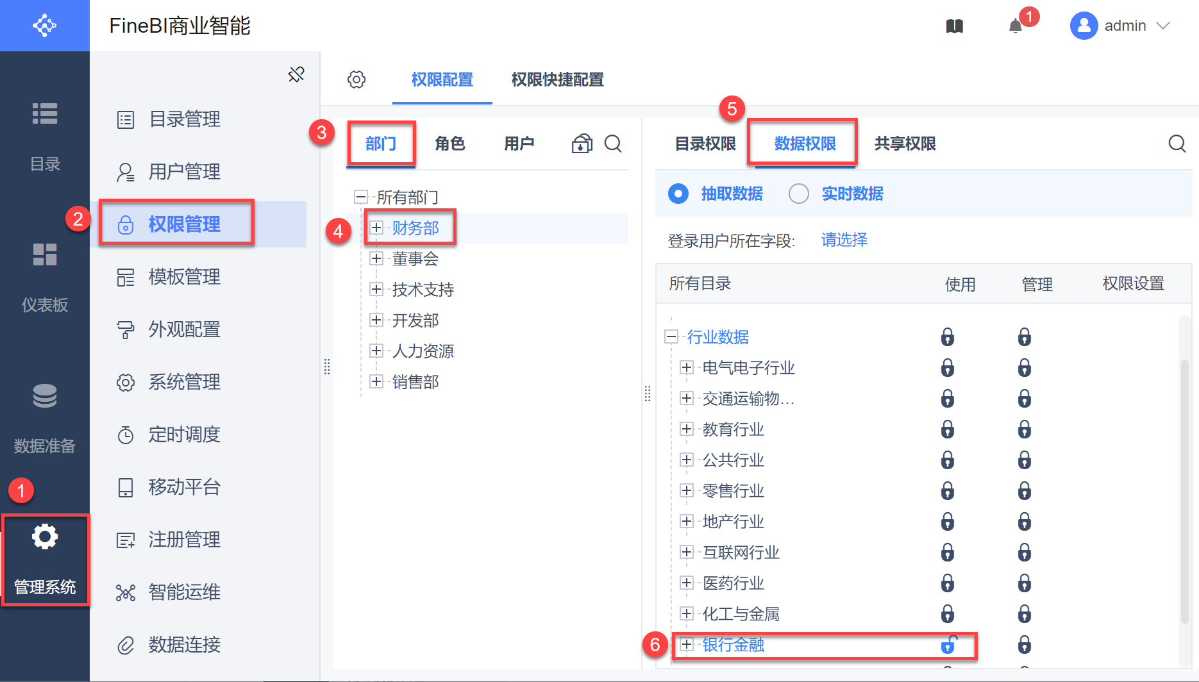Viewport: 1199px width, 682px height.
Task: Click the splitter handle beside department tree
Action: [327, 367]
